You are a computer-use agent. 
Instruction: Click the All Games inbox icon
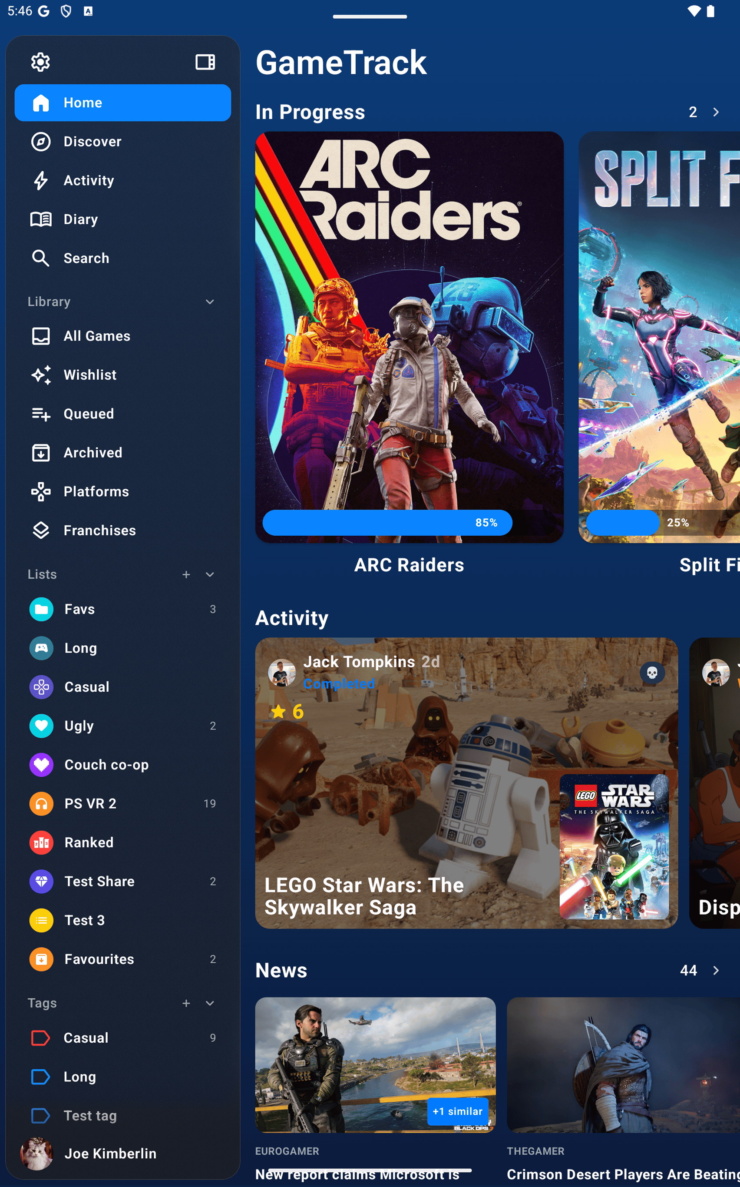pos(41,336)
